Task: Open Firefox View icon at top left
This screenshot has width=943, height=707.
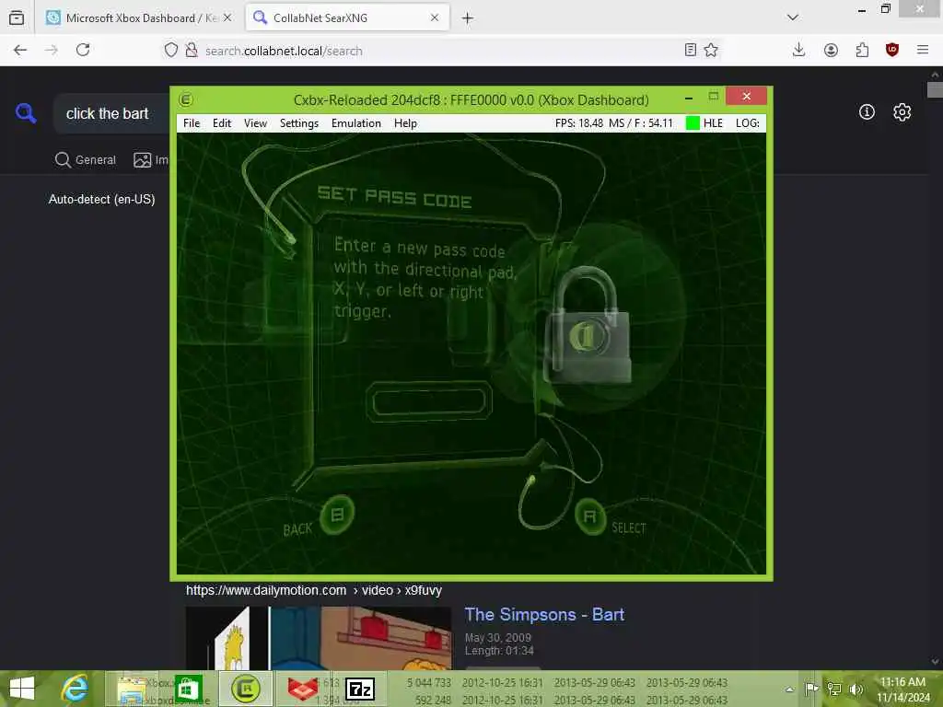Action: (x=17, y=18)
